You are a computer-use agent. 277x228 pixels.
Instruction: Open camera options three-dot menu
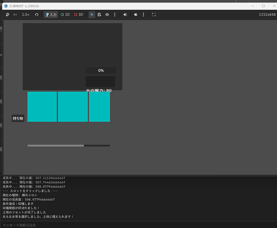point(143,15)
